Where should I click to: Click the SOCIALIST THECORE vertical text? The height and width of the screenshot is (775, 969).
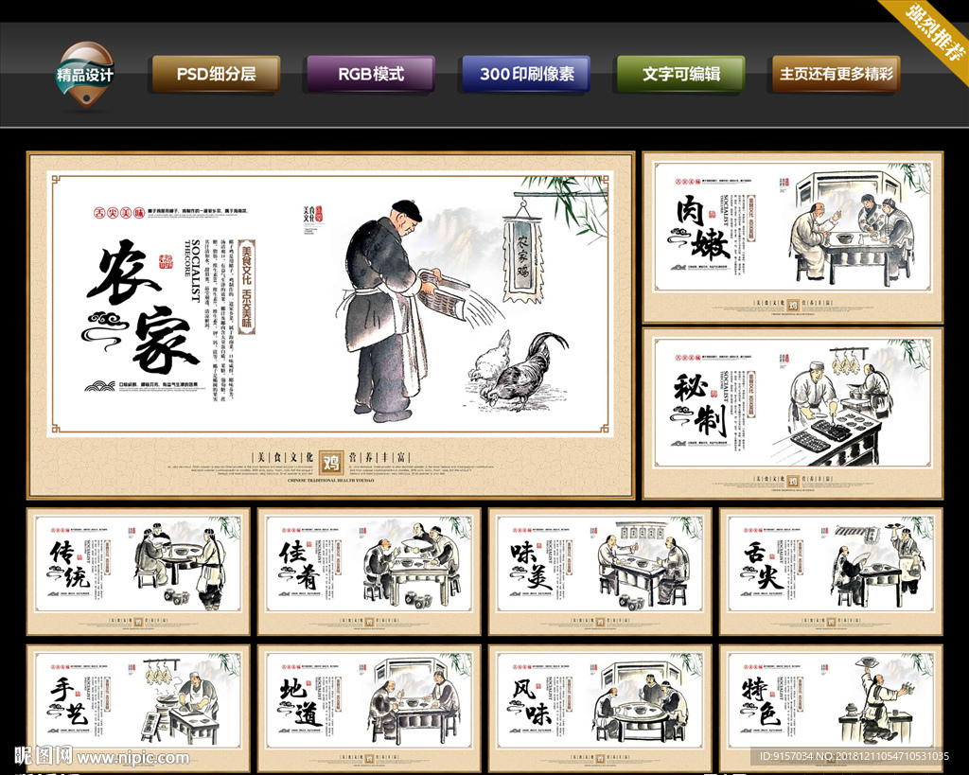click(193, 270)
